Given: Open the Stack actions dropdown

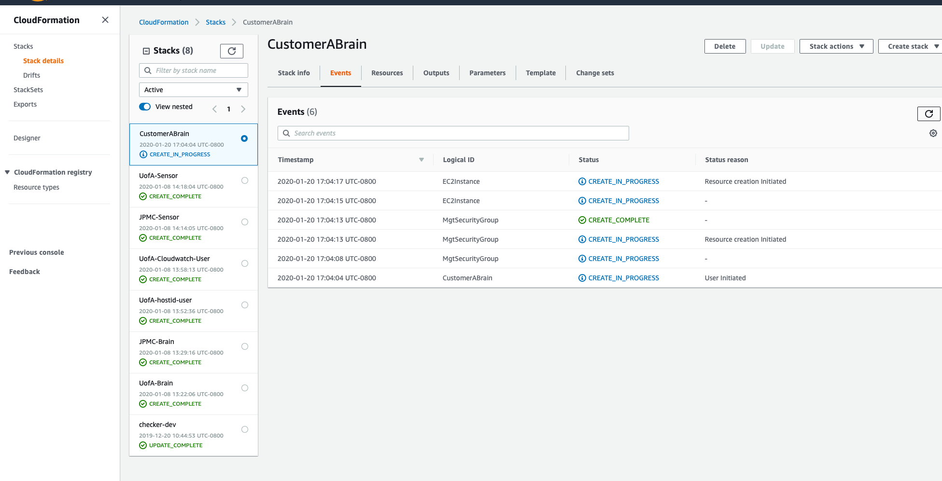Looking at the screenshot, I should point(836,46).
